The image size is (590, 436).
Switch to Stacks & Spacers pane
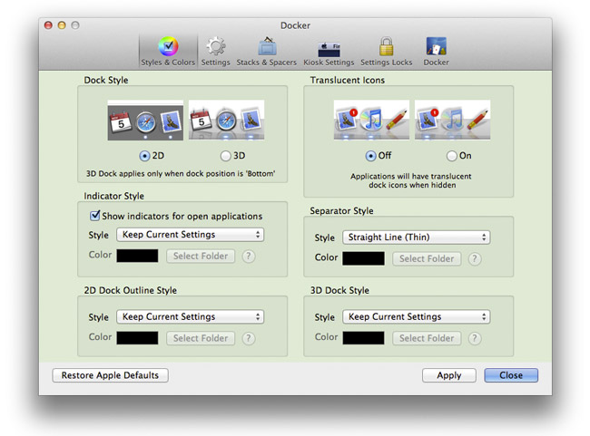pos(267,51)
